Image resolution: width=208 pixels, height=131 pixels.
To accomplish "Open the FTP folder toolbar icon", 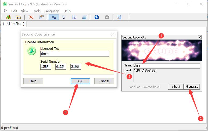I will pyautogui.click(x=19, y=17).
